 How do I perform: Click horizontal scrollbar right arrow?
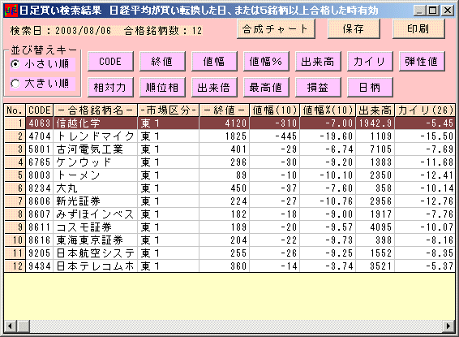pyautogui.click(x=448, y=326)
